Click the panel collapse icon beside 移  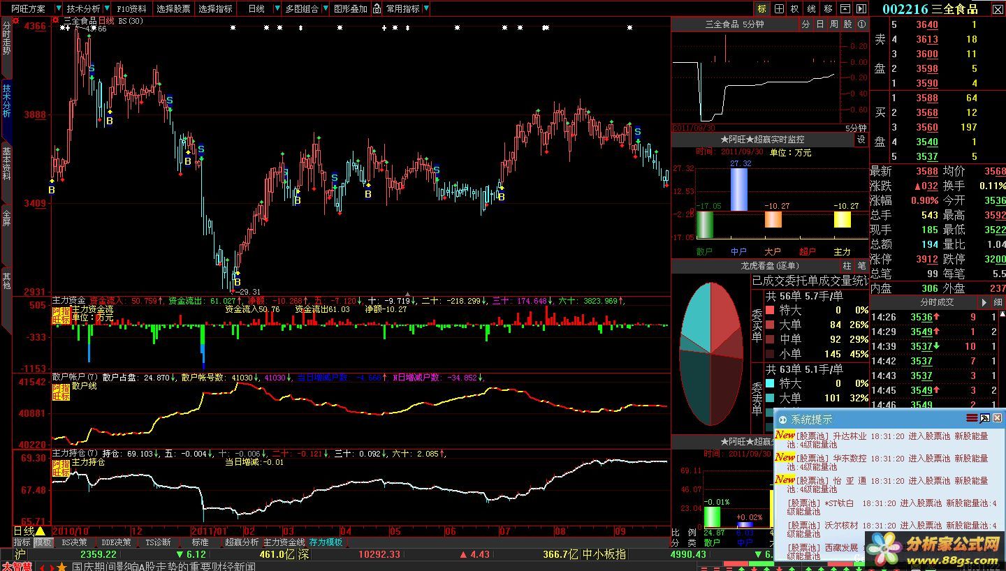point(845,9)
